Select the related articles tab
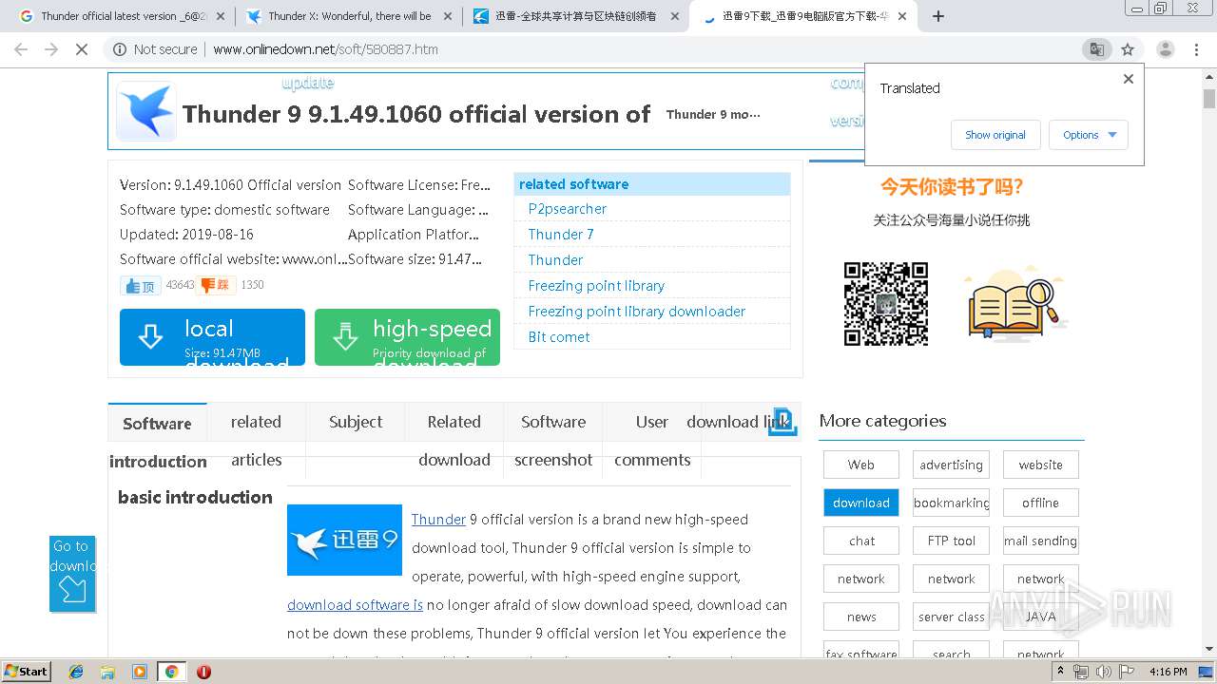Image resolution: width=1217 pixels, height=684 pixels. click(x=256, y=441)
